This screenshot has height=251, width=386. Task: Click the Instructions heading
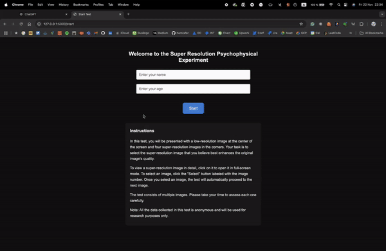[x=142, y=131]
